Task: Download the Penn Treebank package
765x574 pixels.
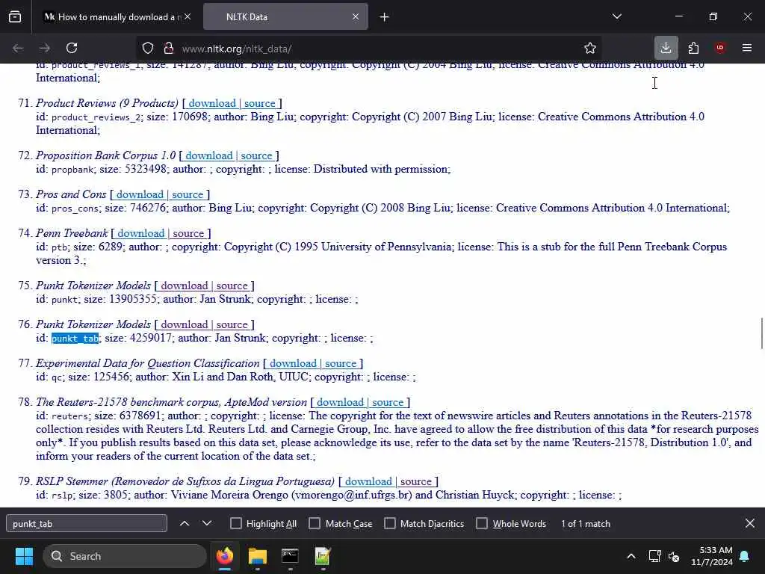Action: 140,234
